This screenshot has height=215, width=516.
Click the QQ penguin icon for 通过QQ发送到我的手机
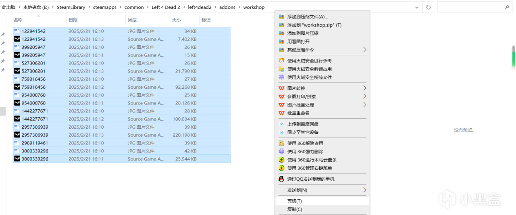coord(281,179)
